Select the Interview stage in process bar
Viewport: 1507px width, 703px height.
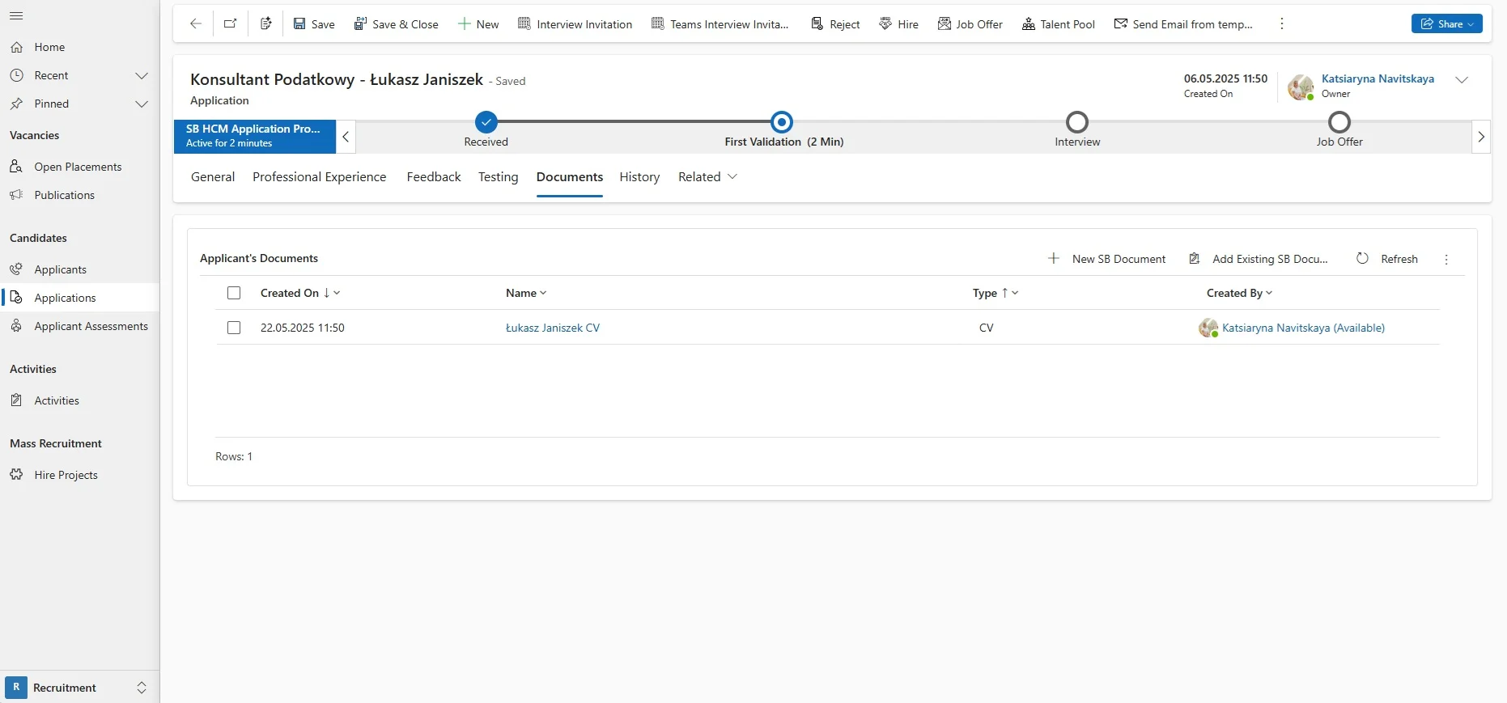[x=1076, y=123]
